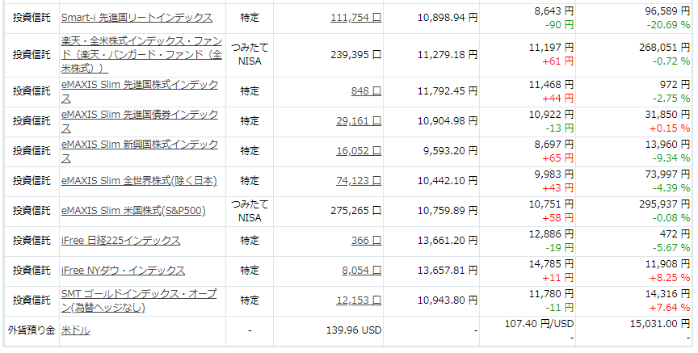
Task: Open eMAXIS Slim 新興国株式インデックス link
Action: [140, 151]
